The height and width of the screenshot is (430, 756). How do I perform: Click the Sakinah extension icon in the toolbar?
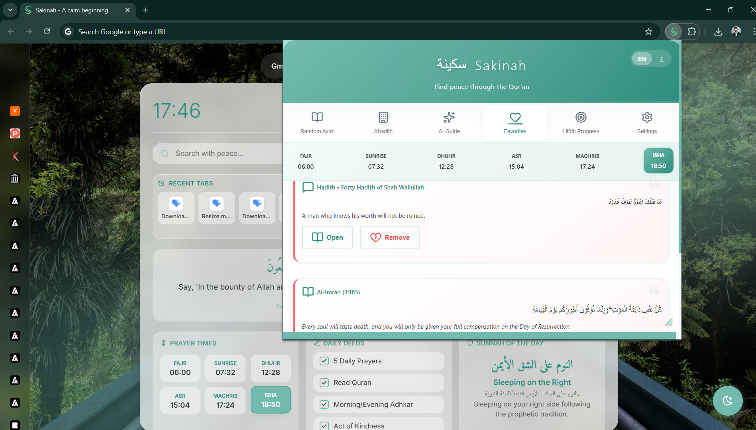[674, 32]
